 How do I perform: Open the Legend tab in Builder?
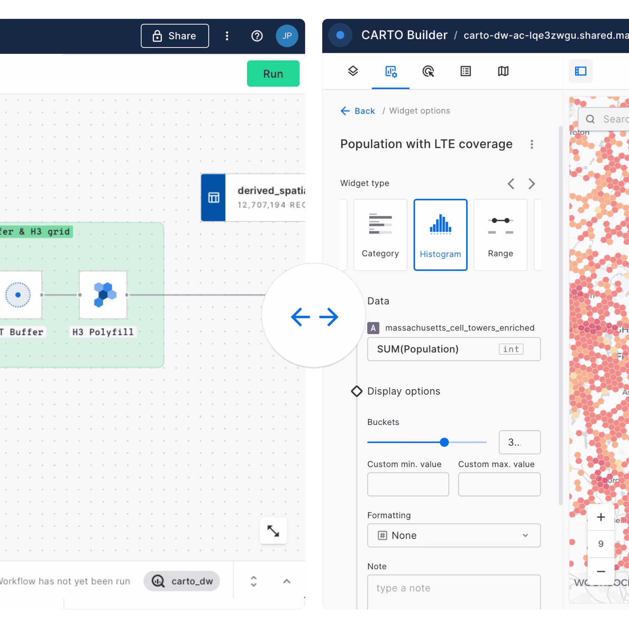pos(465,71)
